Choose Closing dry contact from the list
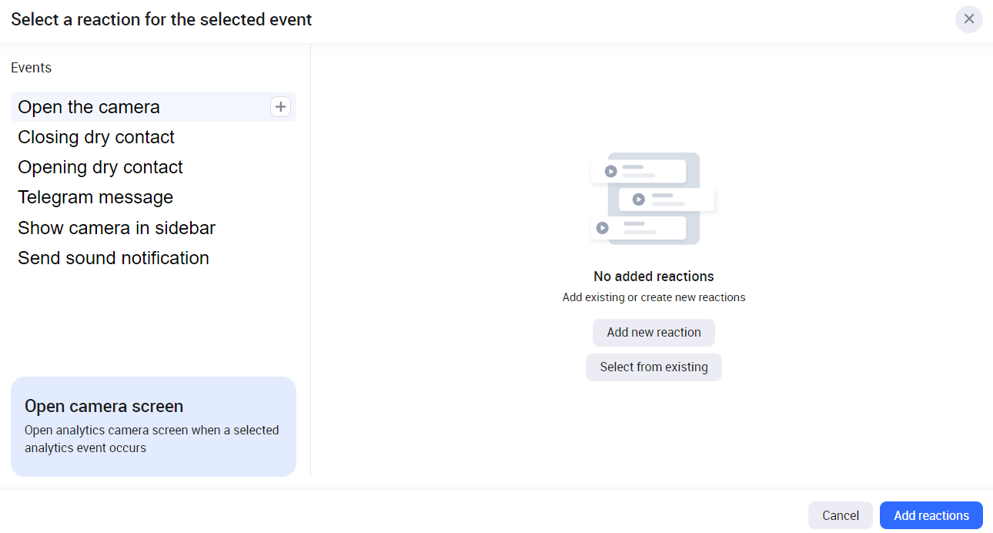993x533 pixels. (x=96, y=137)
